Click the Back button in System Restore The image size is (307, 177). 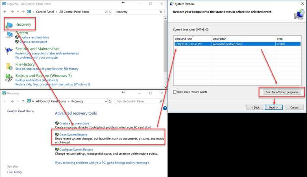click(255, 107)
